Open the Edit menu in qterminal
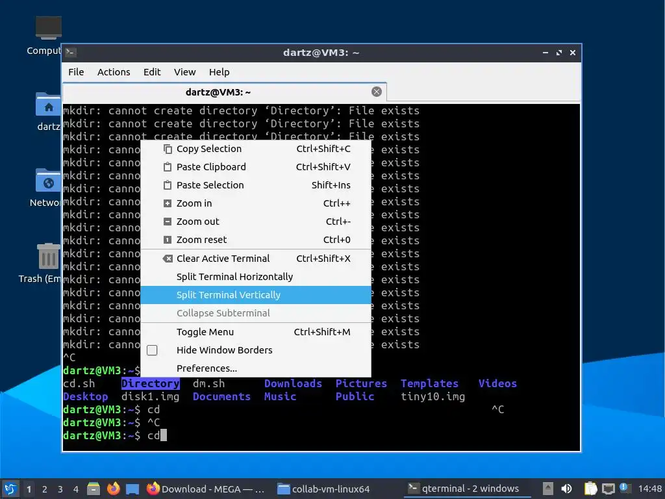The image size is (665, 499). 152,72
